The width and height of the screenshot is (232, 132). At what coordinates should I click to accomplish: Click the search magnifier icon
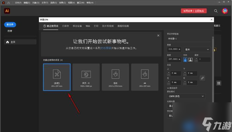click(x=216, y=11)
